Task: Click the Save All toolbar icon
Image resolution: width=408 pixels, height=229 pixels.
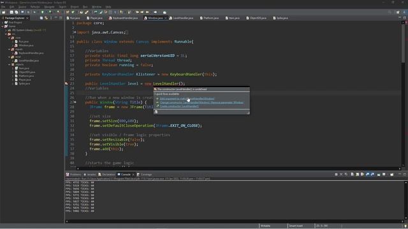Action: tap(17, 12)
